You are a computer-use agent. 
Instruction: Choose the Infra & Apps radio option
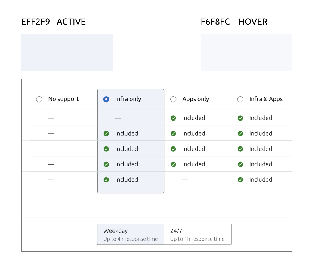(240, 99)
